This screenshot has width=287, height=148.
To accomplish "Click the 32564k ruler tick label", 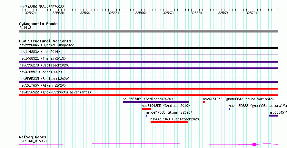I will (86, 13).
